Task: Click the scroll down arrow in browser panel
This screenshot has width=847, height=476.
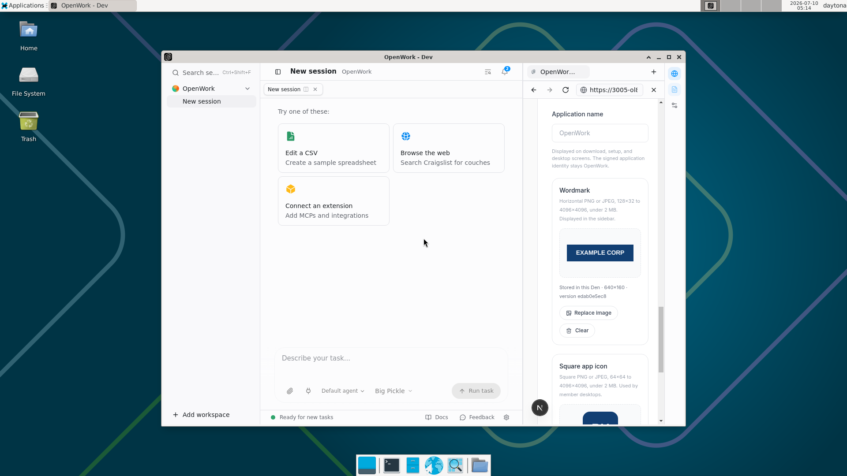Action: point(661,421)
